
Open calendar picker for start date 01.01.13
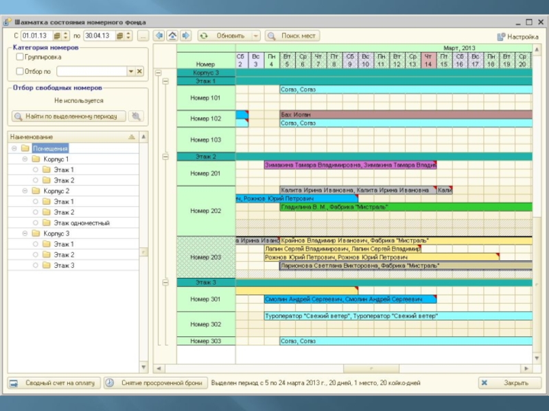coord(56,36)
